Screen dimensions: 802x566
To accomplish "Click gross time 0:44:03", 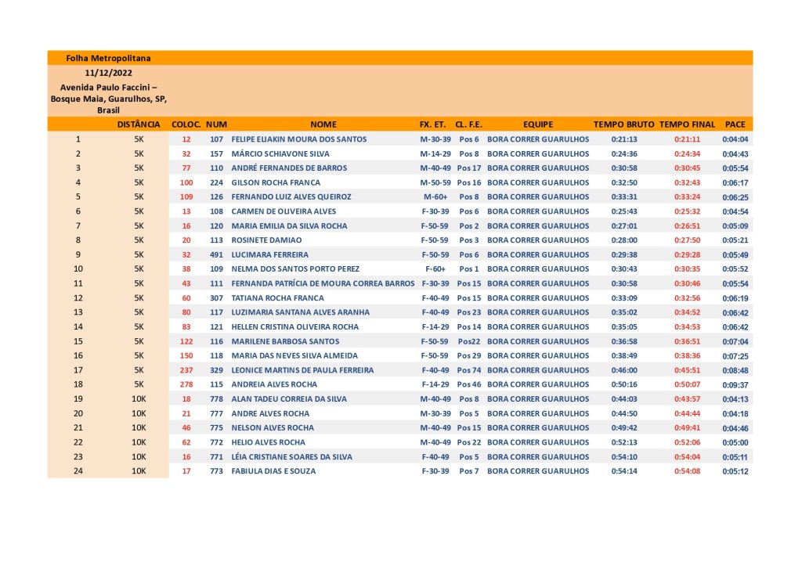I will [x=624, y=398].
